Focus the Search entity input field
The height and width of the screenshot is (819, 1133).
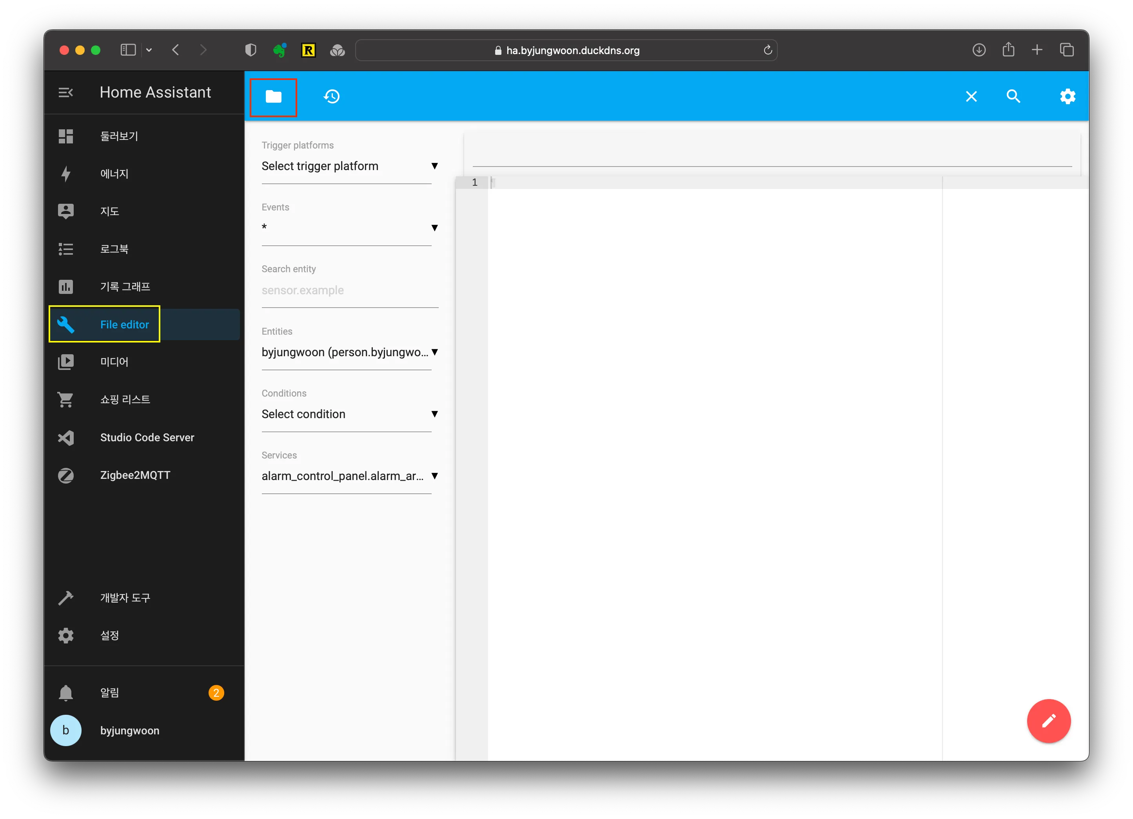pyautogui.click(x=350, y=290)
